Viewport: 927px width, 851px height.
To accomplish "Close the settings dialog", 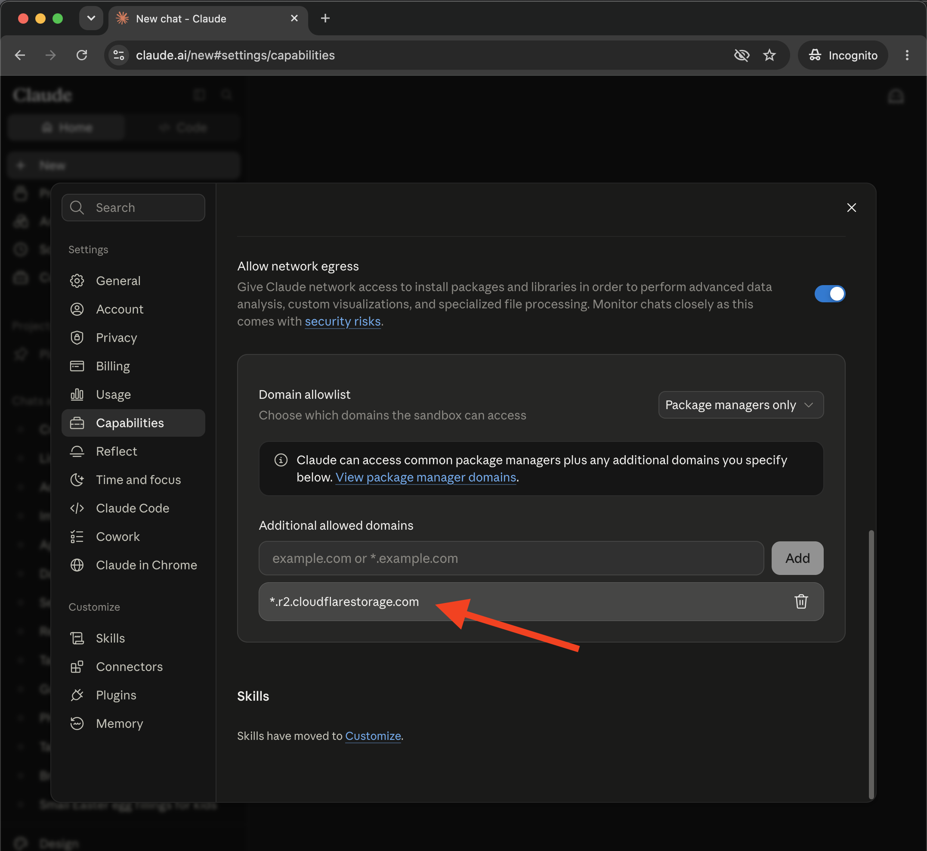I will point(852,208).
